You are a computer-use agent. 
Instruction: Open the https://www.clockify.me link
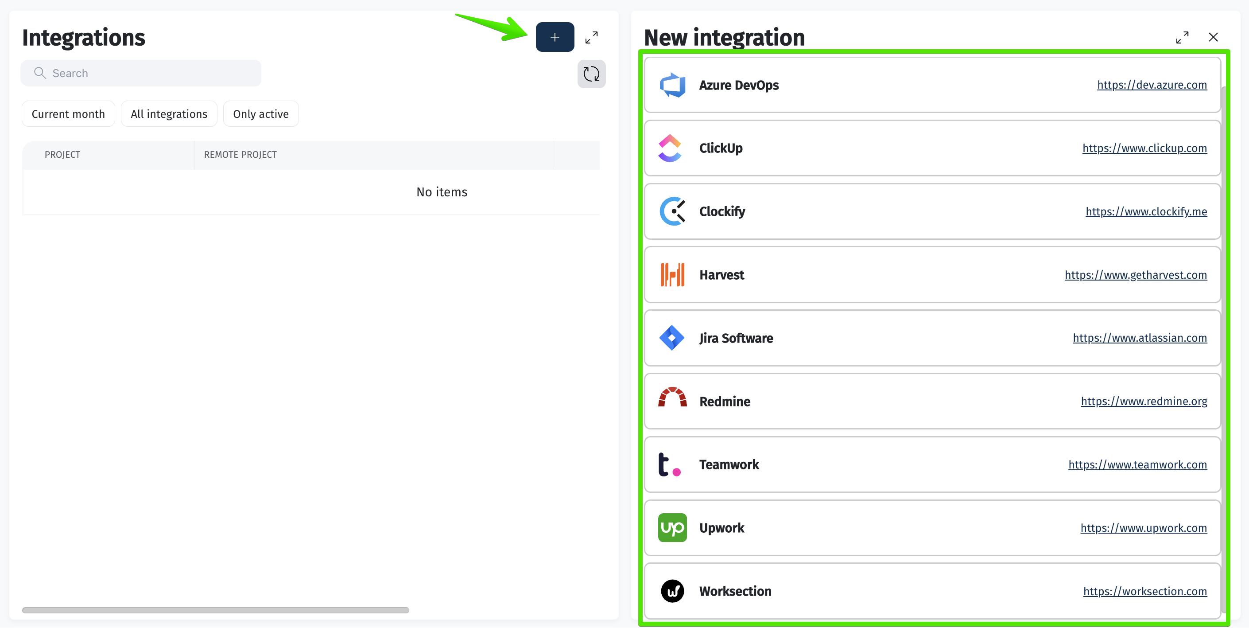[x=1146, y=211]
